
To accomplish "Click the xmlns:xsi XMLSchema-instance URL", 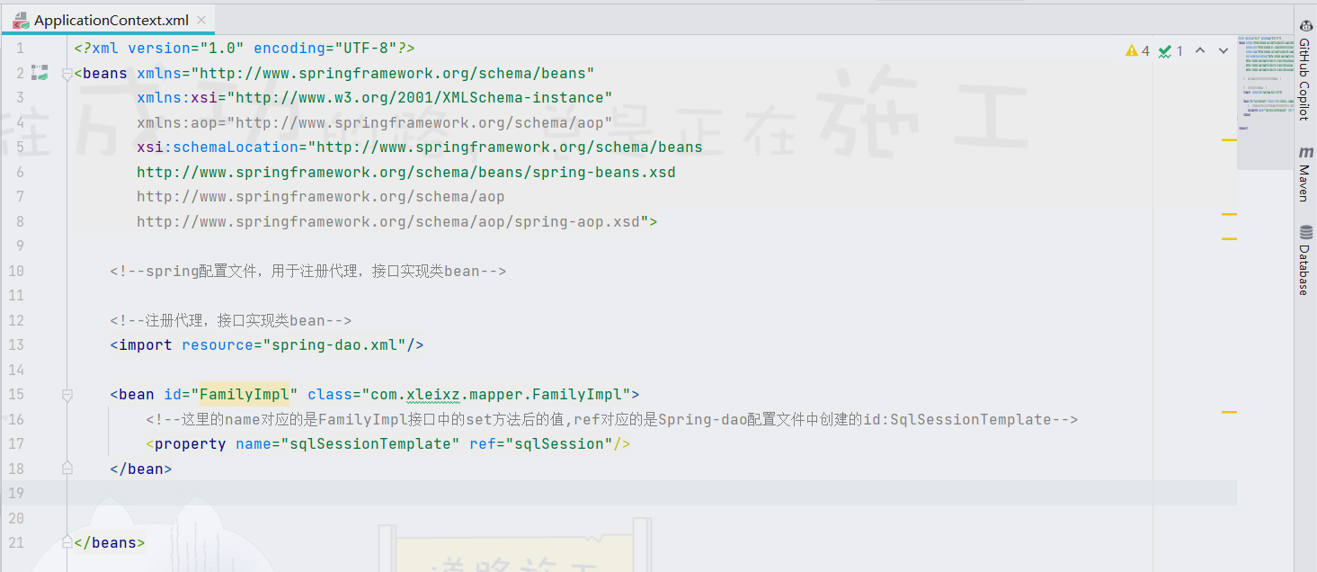I will [419, 98].
